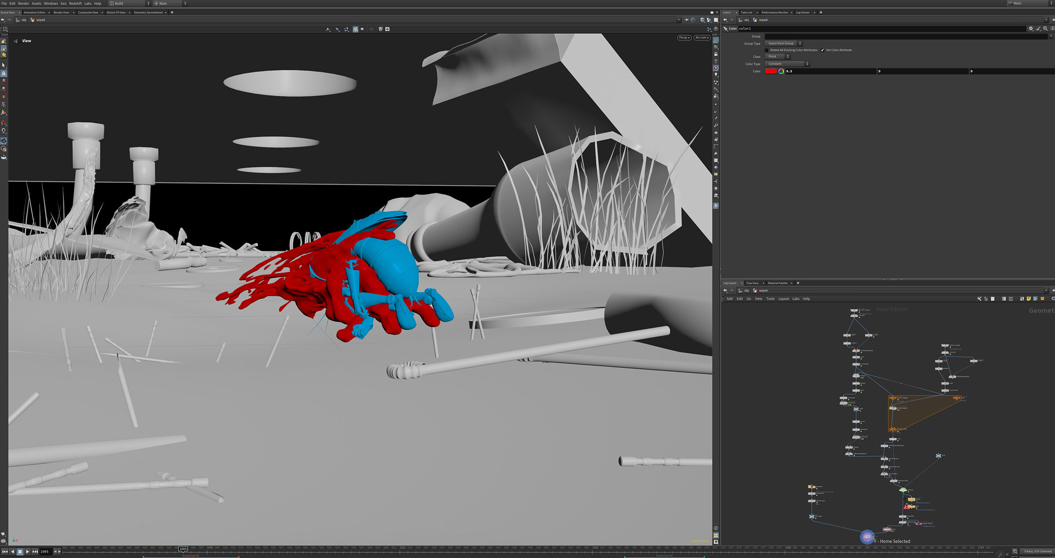Switch to Geometry Spreadsheet tab
Image resolution: width=1055 pixels, height=558 pixels.
[148, 12]
